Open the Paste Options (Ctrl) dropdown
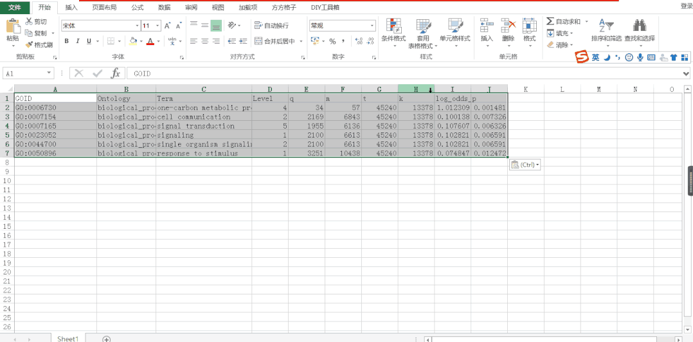 tap(525, 165)
